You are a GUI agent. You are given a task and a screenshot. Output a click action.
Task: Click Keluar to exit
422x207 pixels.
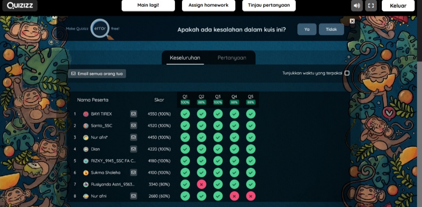tap(398, 6)
